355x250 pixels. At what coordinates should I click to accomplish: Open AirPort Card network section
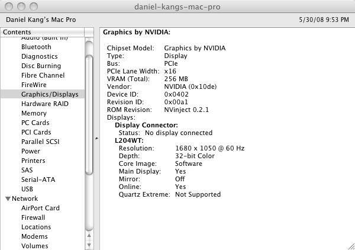[40, 208]
